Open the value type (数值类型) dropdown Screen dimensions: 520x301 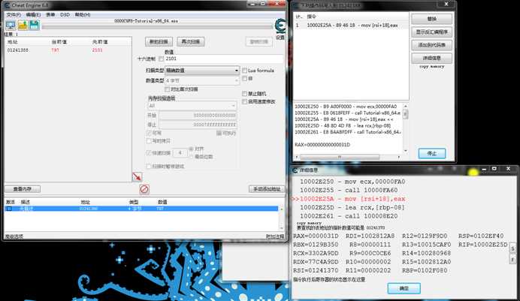(x=202, y=80)
